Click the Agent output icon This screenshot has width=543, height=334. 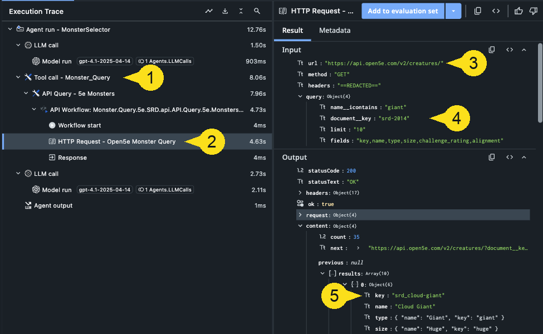click(28, 205)
